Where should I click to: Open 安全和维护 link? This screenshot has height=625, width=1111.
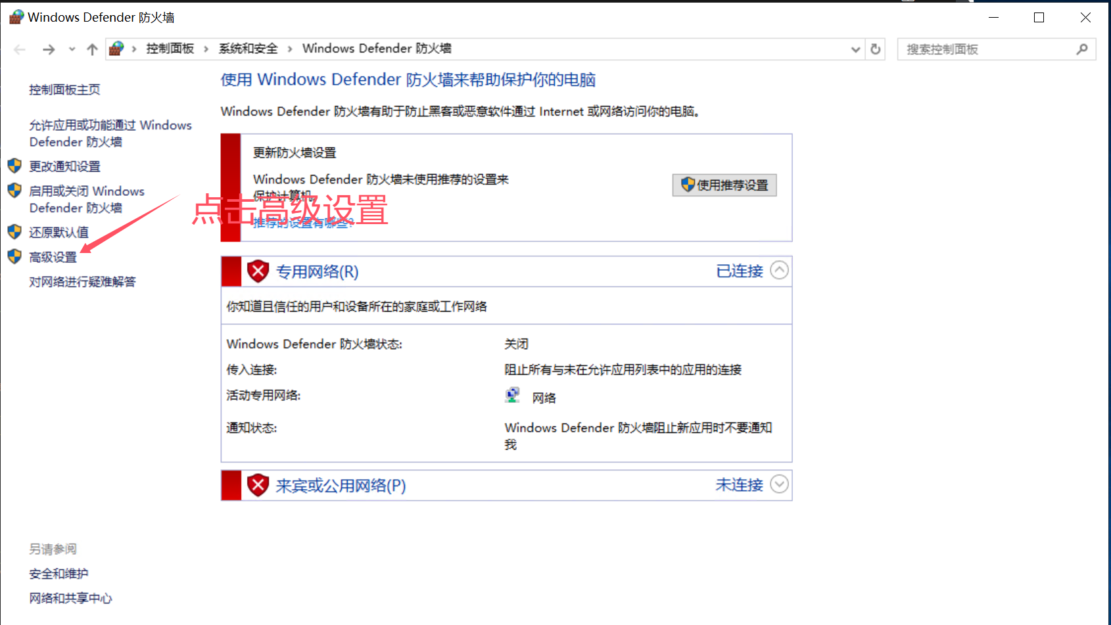pos(59,574)
